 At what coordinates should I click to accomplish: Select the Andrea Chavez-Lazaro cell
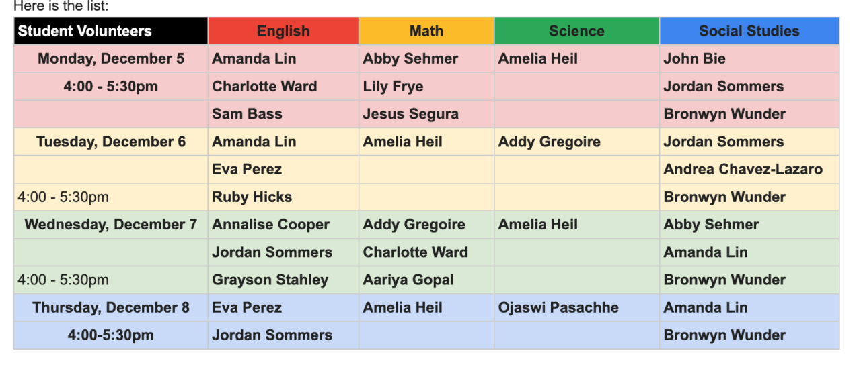tap(749, 169)
